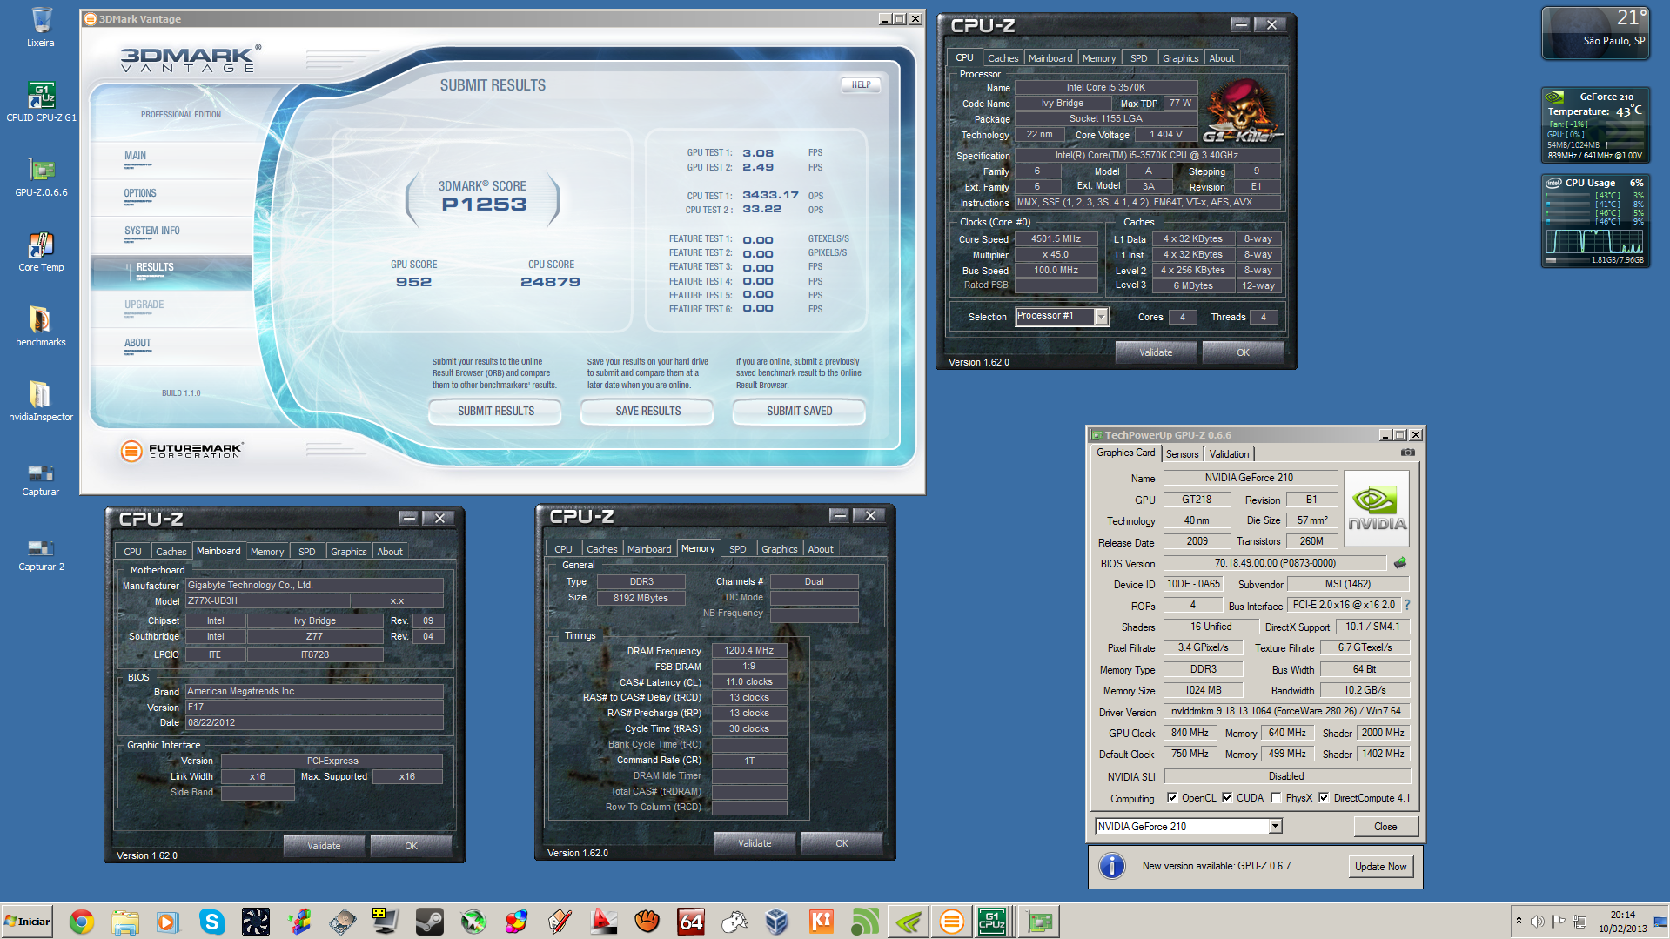The height and width of the screenshot is (939, 1670).
Task: Click the SUBMIT SAVED button
Action: coord(800,411)
